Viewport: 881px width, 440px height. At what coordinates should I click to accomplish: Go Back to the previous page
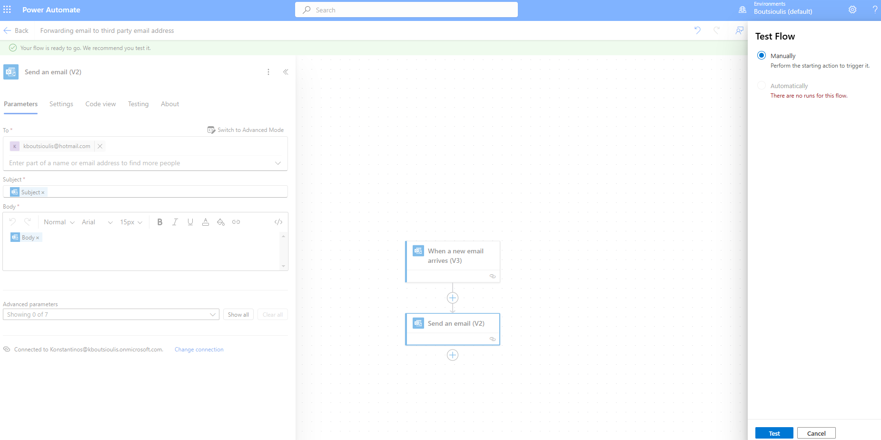16,30
